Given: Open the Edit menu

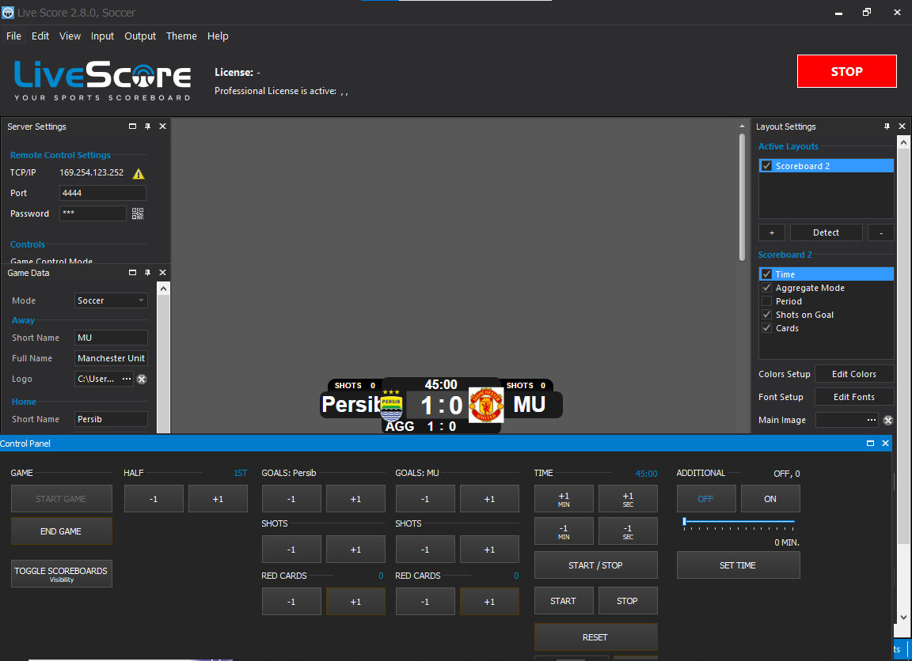Looking at the screenshot, I should (x=40, y=36).
